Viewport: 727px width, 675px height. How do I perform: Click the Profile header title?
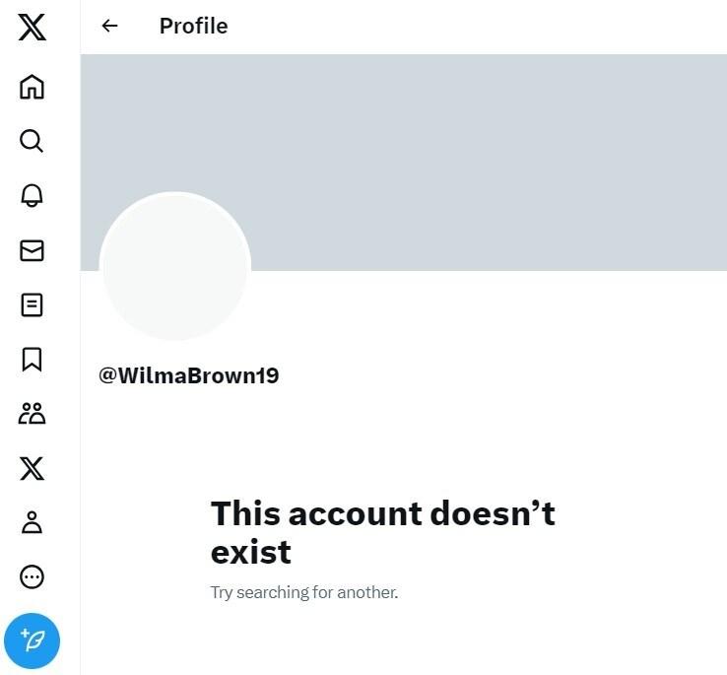pyautogui.click(x=193, y=27)
